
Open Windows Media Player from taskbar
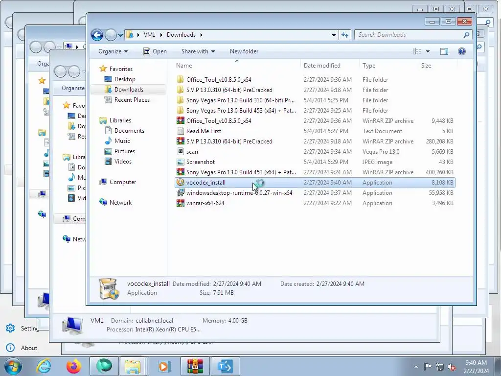pos(163,366)
